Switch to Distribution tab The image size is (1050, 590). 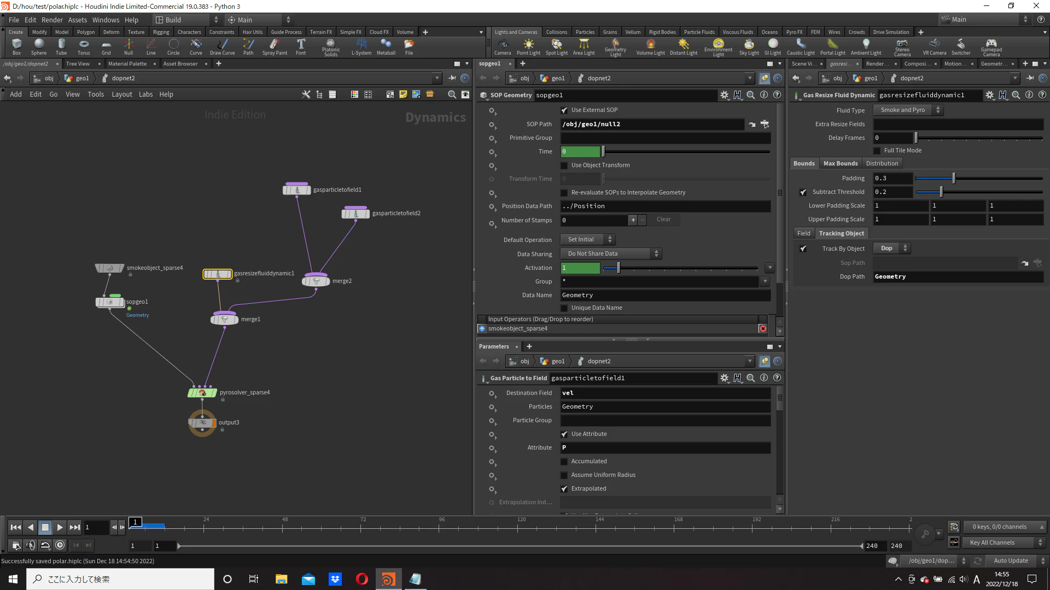(x=882, y=163)
